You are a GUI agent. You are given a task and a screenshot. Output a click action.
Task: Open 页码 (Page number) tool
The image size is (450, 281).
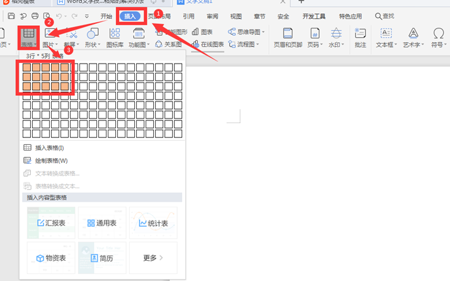click(315, 37)
